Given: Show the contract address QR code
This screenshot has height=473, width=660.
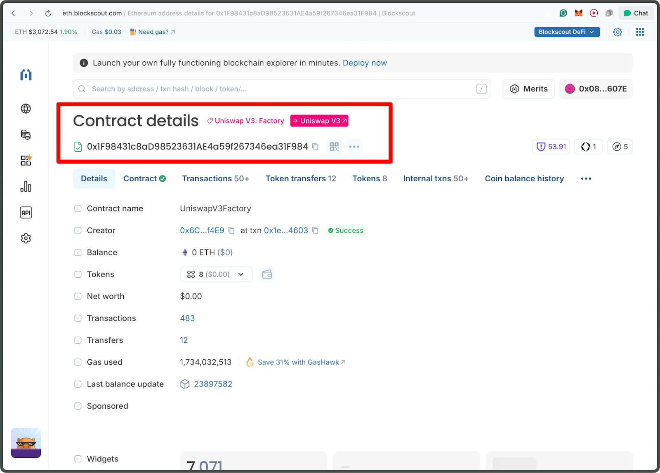Looking at the screenshot, I should click(334, 147).
